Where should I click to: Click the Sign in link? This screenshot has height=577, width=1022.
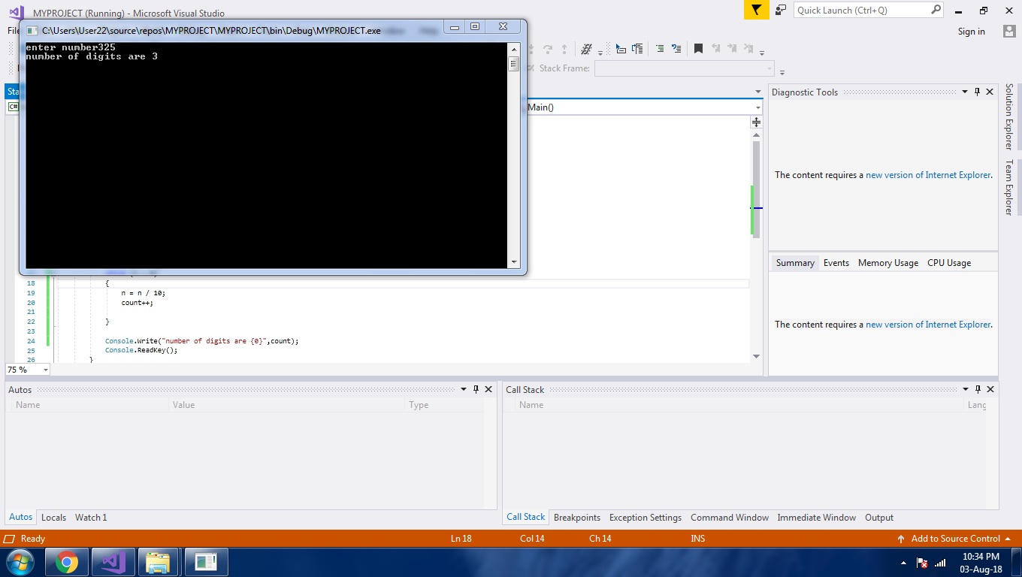[971, 32]
